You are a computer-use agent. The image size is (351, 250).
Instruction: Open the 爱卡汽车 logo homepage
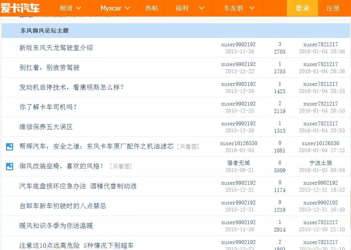[x=20, y=8]
